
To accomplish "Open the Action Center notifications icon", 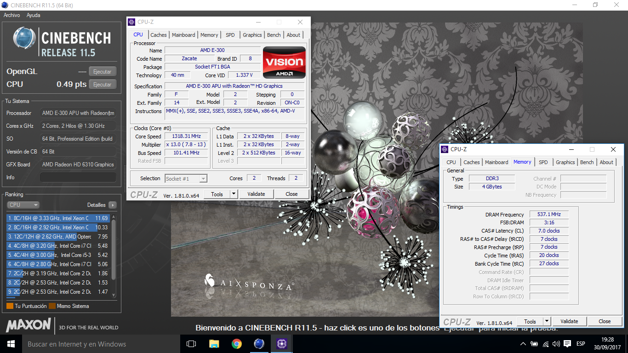I will [x=568, y=344].
